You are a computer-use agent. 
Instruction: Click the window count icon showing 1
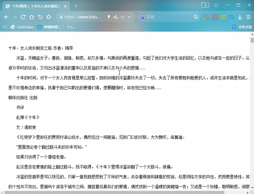[x=205, y=5]
